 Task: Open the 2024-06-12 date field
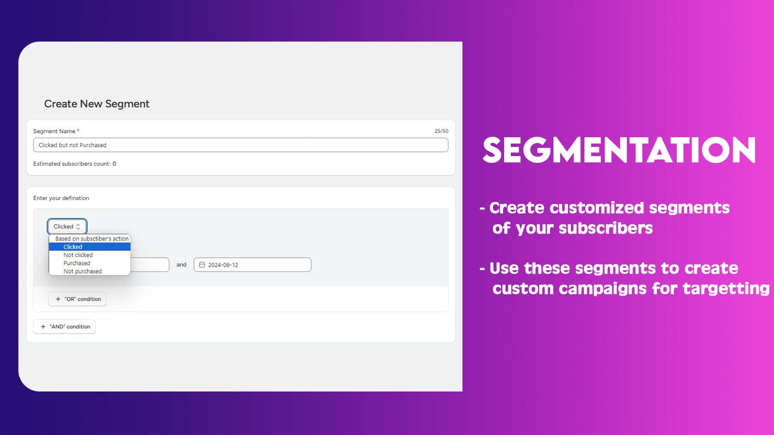pos(253,265)
